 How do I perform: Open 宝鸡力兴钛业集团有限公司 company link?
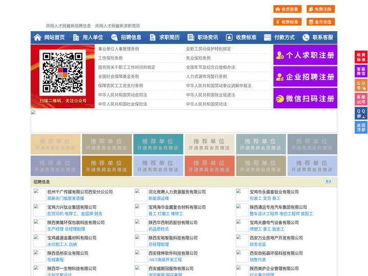click(x=72, y=207)
